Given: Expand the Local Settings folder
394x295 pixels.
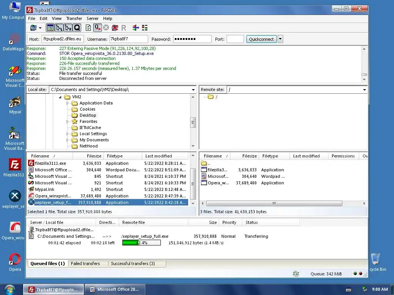Looking at the screenshot, I should (x=67, y=134).
